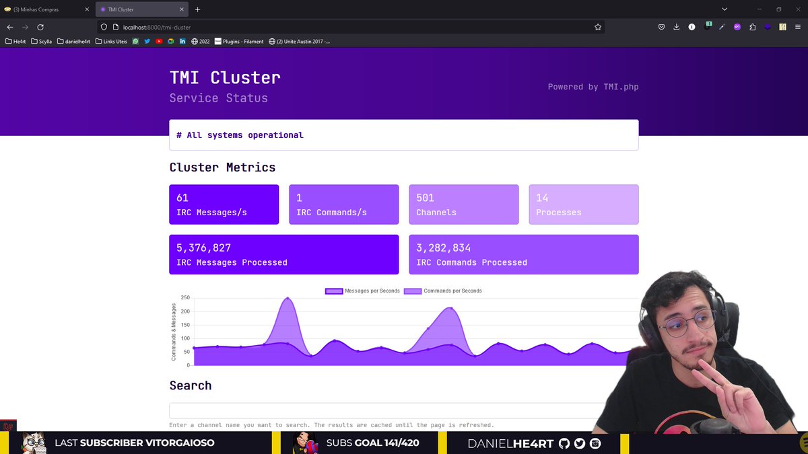This screenshot has width=808, height=454.
Task: Click the Cluster Metrics heading
Action: tap(222, 167)
